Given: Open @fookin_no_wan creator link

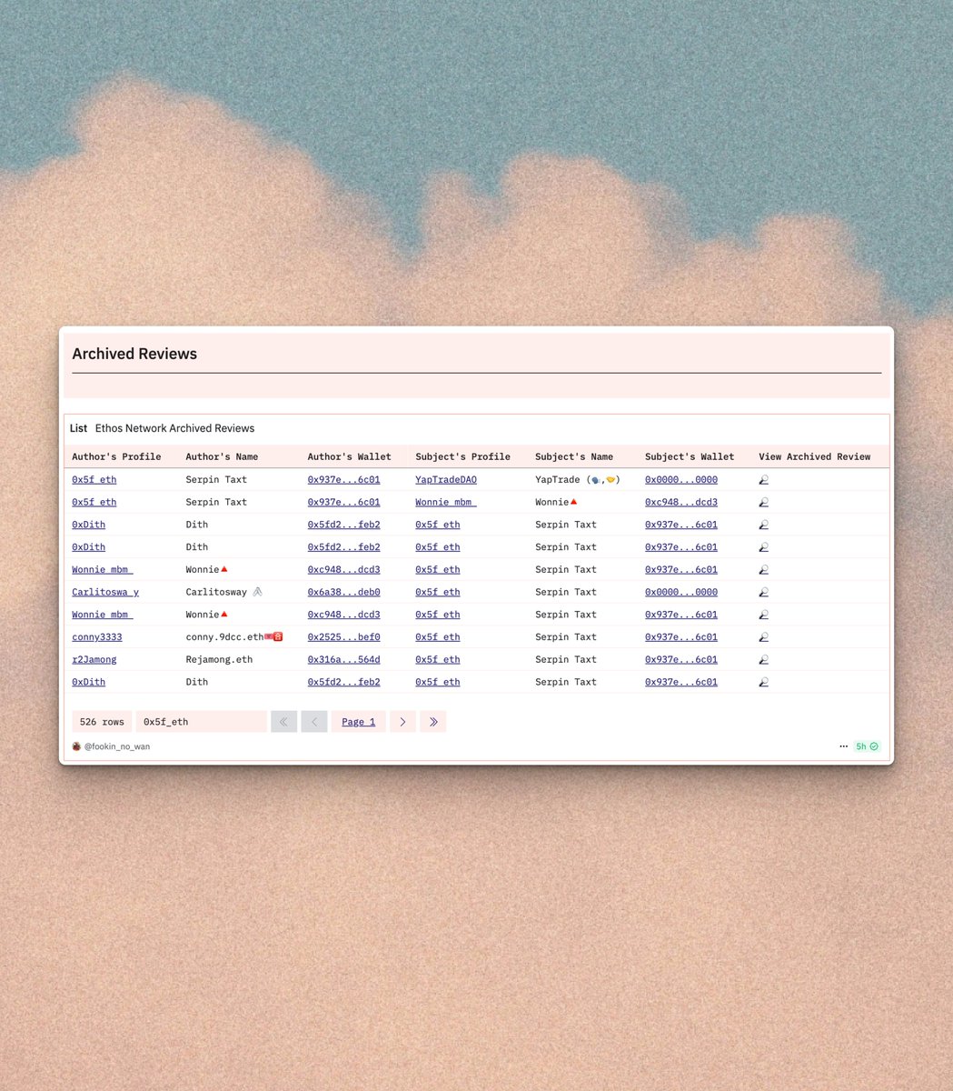Looking at the screenshot, I should tap(117, 746).
